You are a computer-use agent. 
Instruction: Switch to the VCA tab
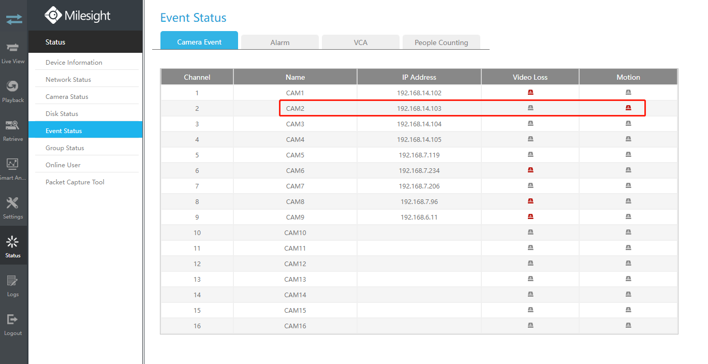(361, 42)
